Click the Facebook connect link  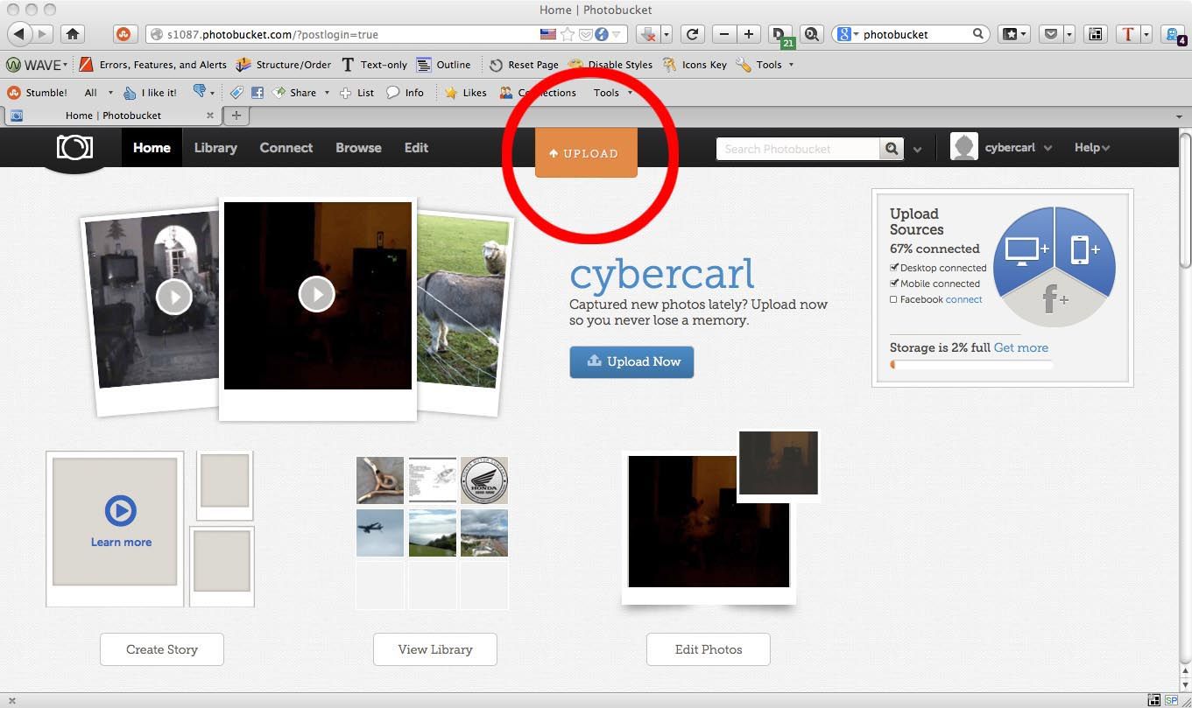tap(964, 299)
